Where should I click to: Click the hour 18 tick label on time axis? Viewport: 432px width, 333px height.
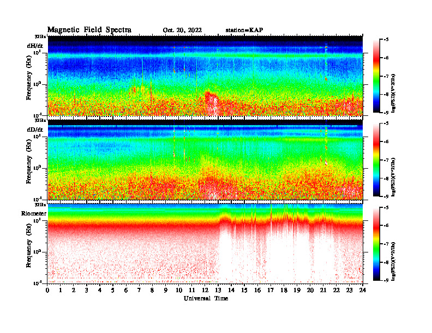click(284, 290)
